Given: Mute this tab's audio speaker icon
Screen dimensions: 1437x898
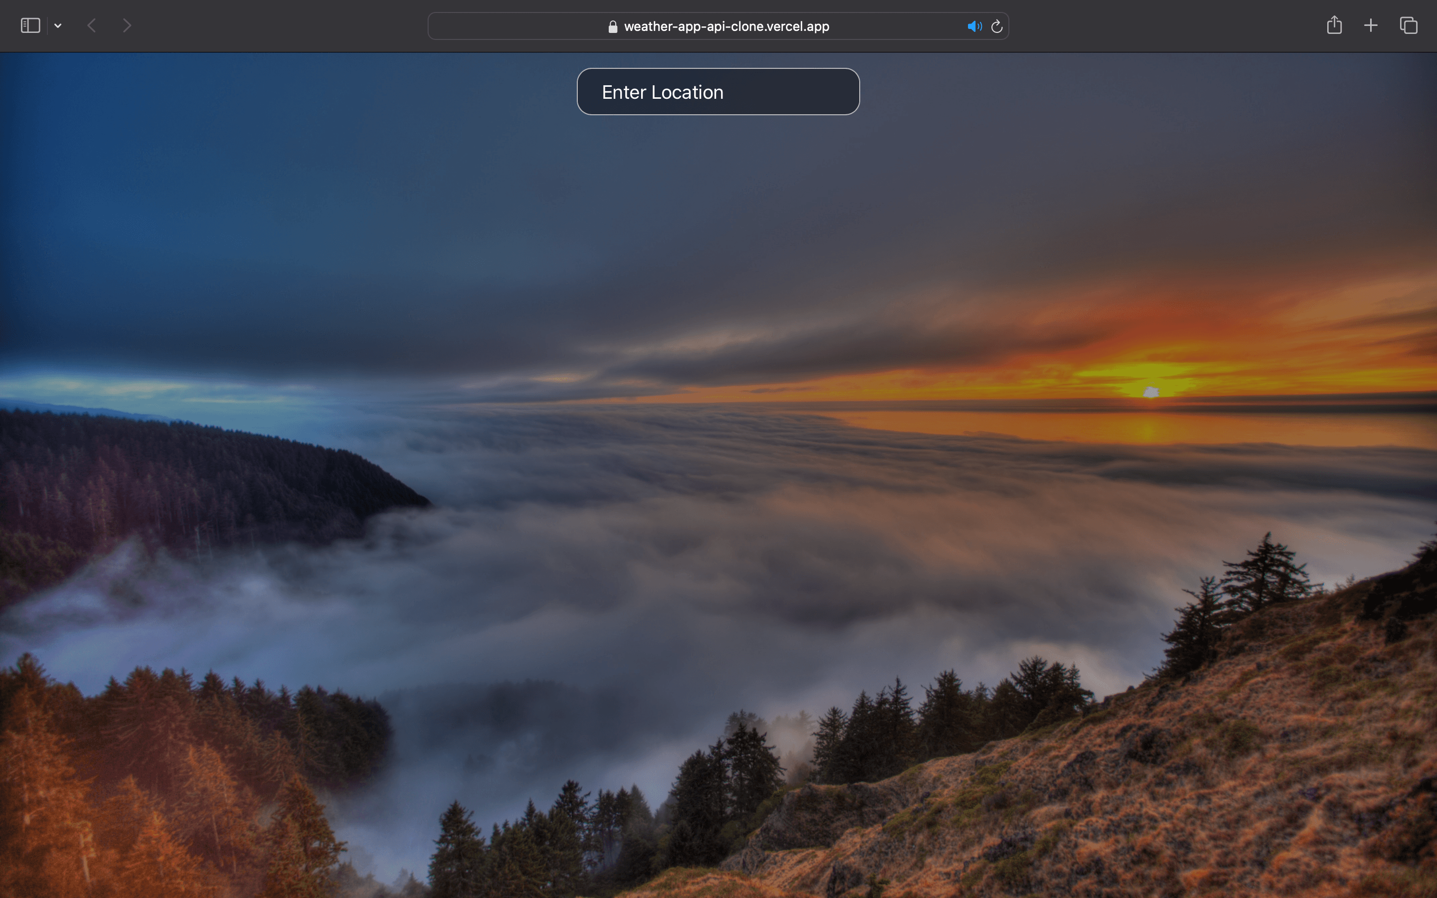Looking at the screenshot, I should (974, 26).
